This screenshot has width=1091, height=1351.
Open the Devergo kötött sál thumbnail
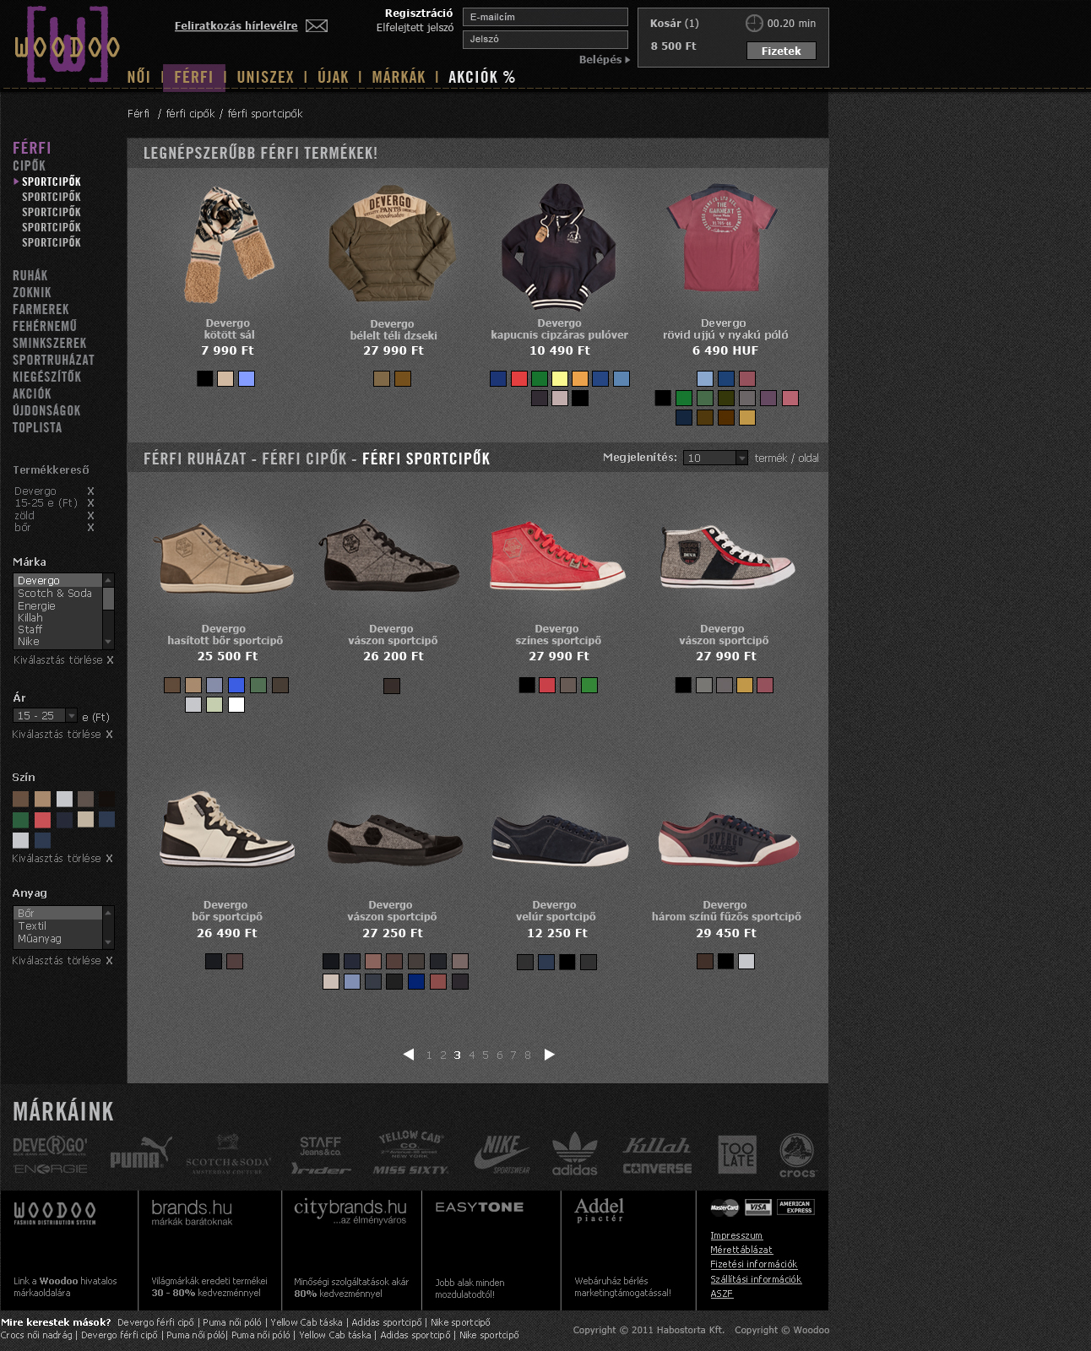pyautogui.click(x=228, y=245)
